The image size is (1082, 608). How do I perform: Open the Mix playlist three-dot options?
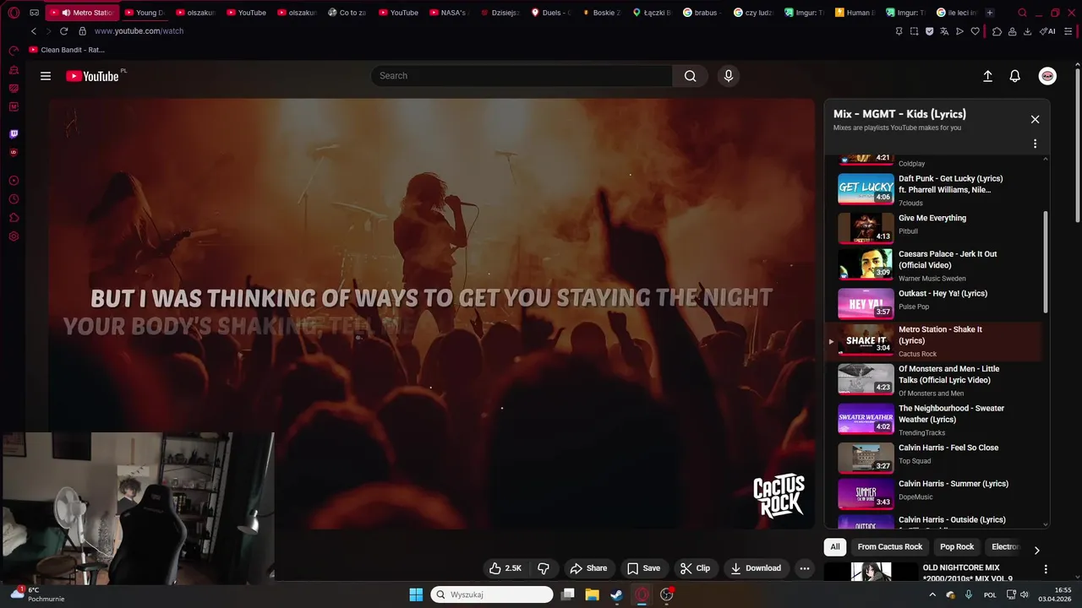(1035, 144)
